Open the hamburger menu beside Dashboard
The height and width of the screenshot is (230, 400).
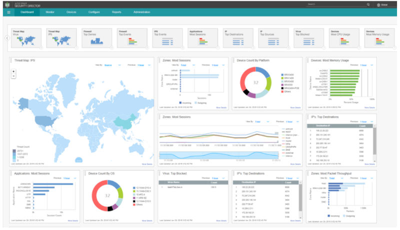[x=9, y=11]
